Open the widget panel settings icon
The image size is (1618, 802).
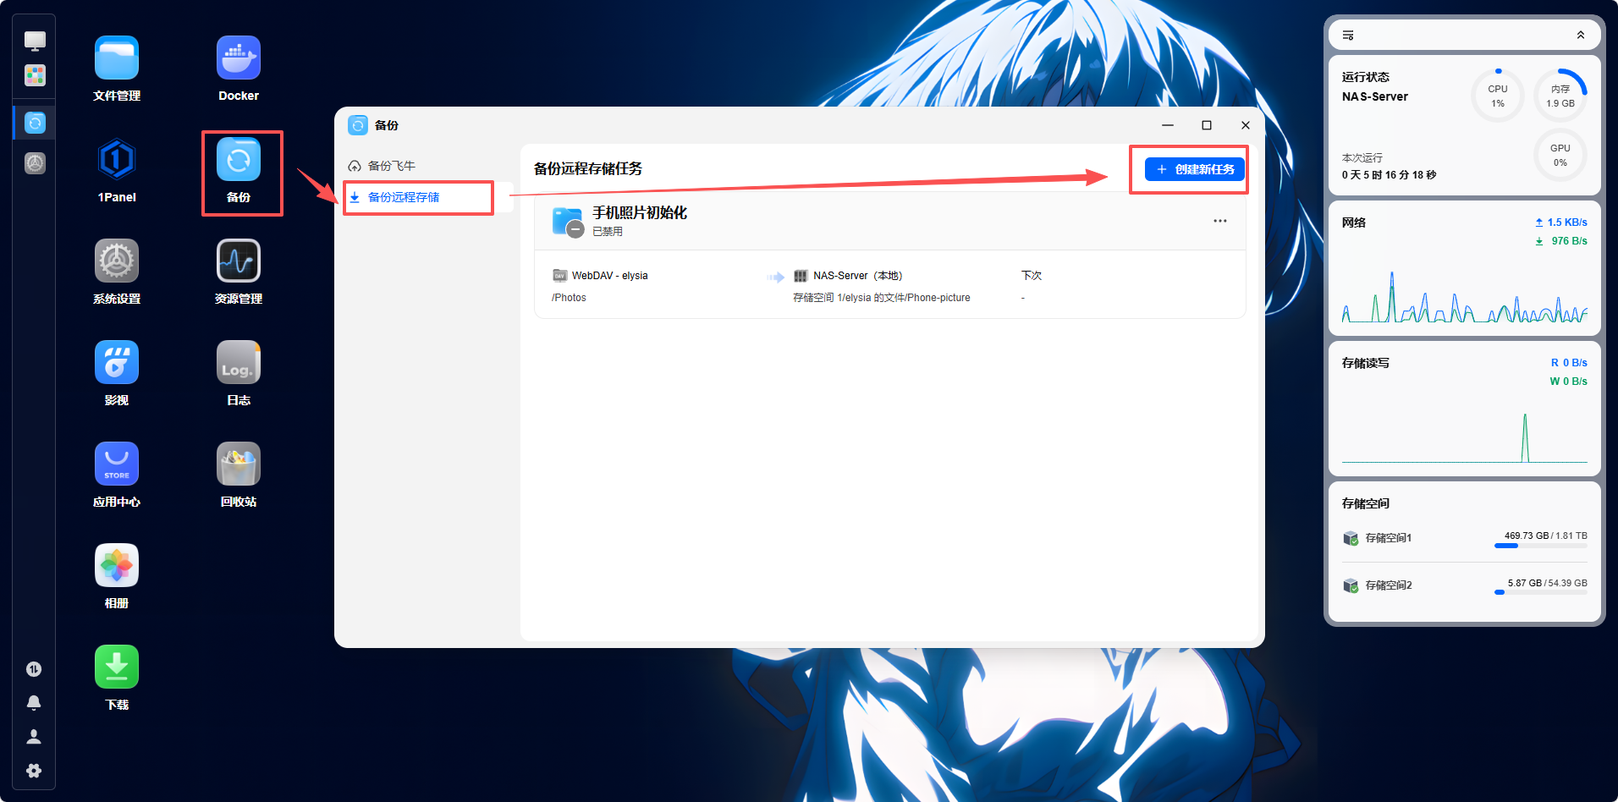point(1348,35)
